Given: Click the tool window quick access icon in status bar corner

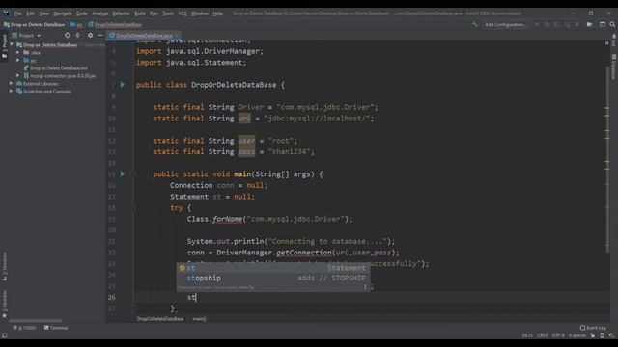Looking at the screenshot, I should click(x=4, y=335).
